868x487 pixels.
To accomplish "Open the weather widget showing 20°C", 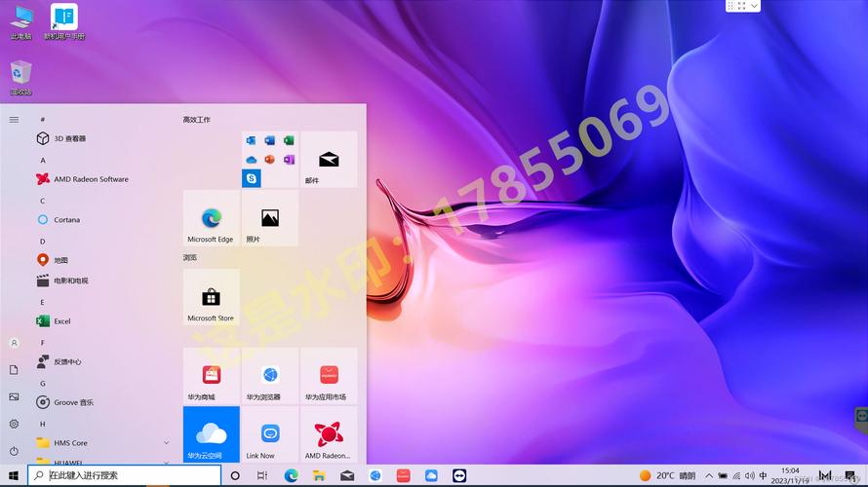I will (x=667, y=475).
